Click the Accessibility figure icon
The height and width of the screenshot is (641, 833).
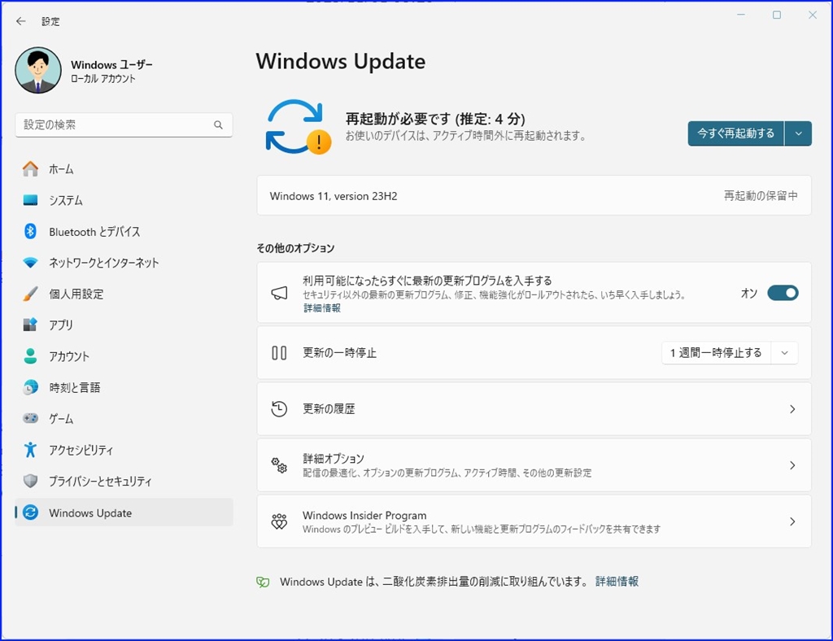click(30, 450)
